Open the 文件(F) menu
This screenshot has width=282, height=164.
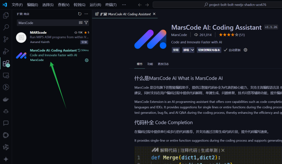click(x=17, y=5)
